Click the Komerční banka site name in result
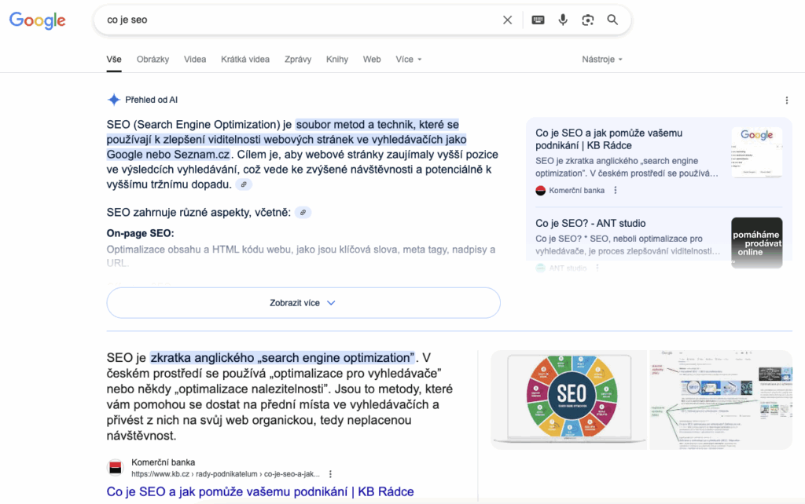This screenshot has height=504, width=805. point(164,462)
